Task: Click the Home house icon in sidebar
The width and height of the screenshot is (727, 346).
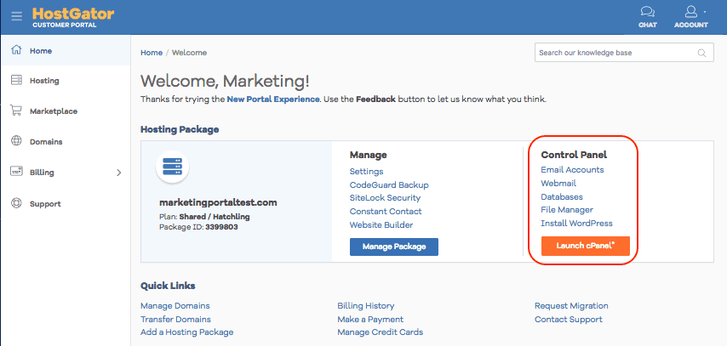Action: pos(16,50)
